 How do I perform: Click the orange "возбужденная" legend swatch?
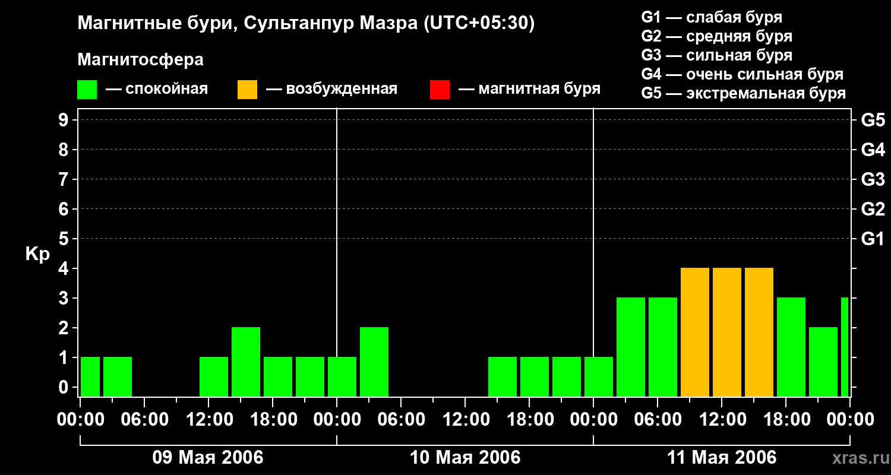click(247, 90)
